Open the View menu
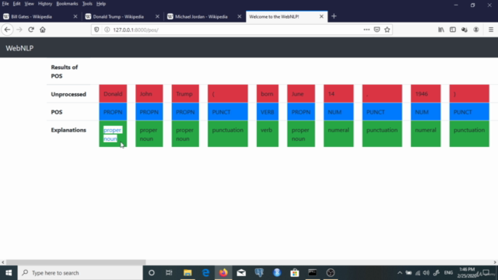The image size is (498, 280). [x=29, y=4]
